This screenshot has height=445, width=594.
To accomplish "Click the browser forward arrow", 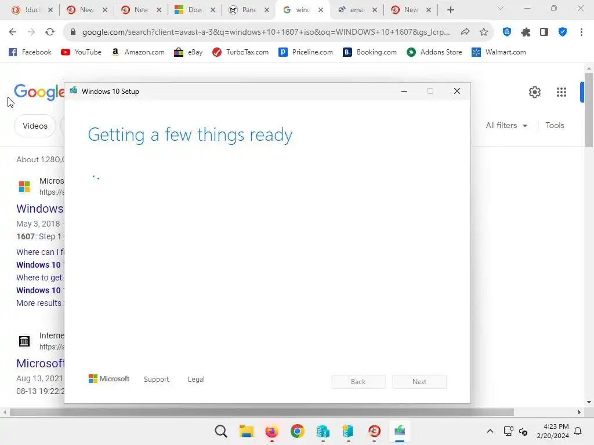I will (x=31, y=32).
